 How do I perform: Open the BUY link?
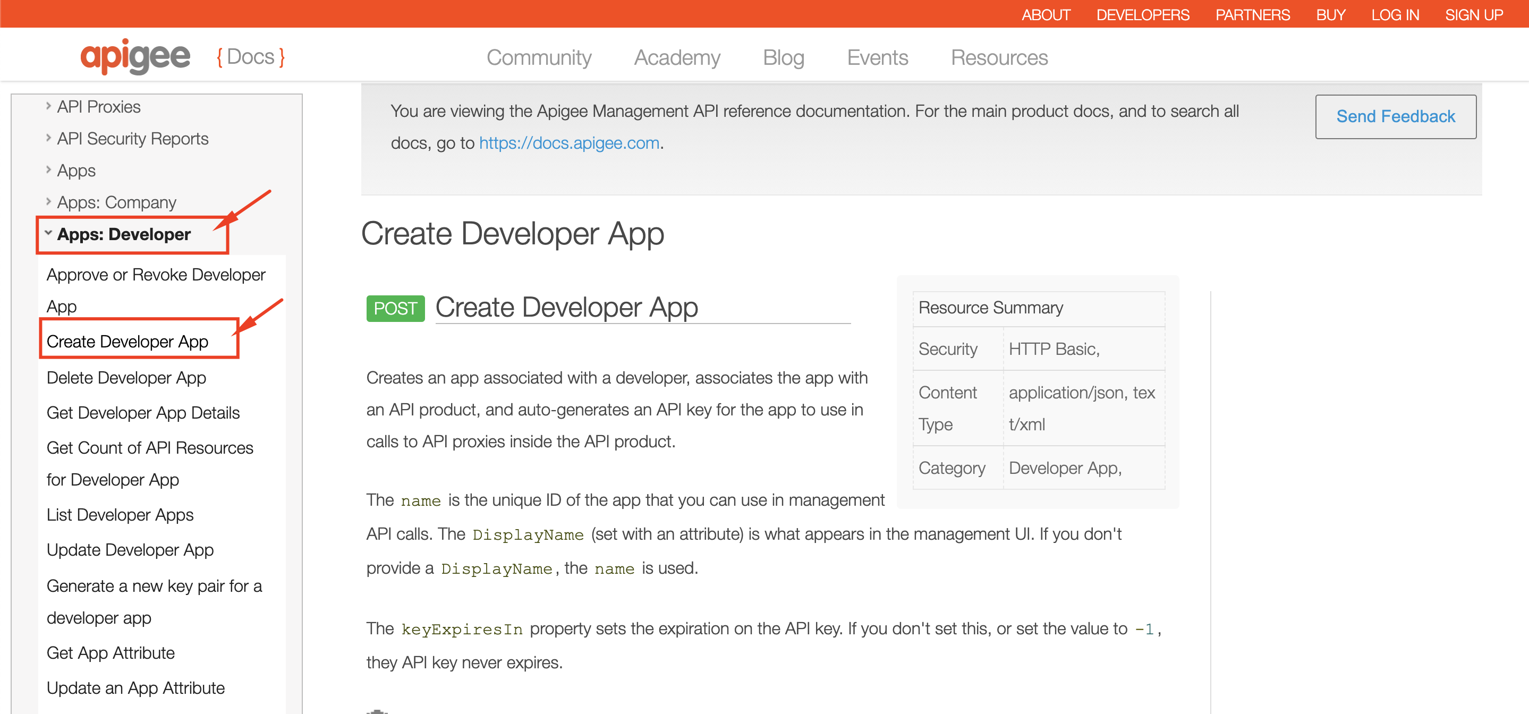pyautogui.click(x=1330, y=15)
